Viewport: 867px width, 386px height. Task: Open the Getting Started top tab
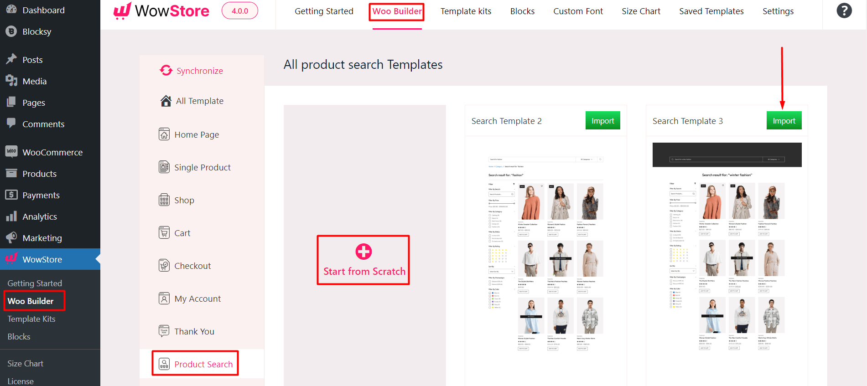click(x=324, y=11)
